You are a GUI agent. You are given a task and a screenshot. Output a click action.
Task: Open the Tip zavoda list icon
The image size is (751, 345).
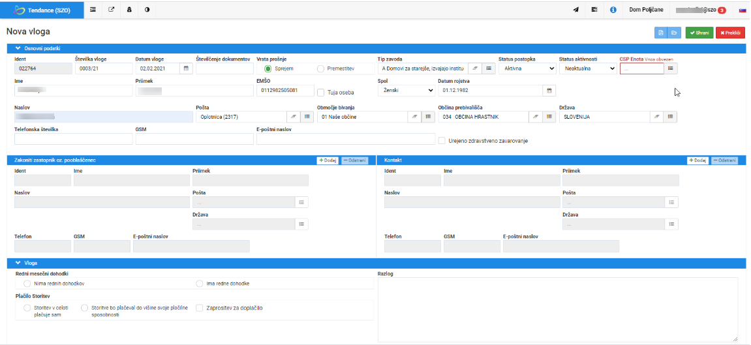pyautogui.click(x=489, y=68)
